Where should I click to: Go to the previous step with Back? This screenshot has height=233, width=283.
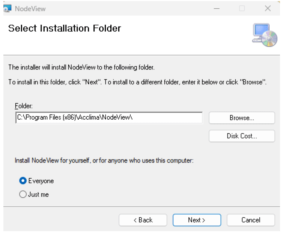(x=143, y=220)
